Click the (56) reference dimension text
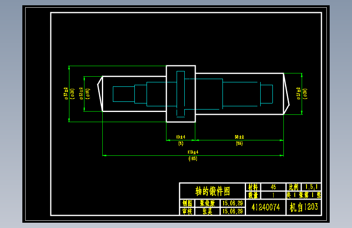The width and height of the screenshot is (352, 228). [x=239, y=143]
